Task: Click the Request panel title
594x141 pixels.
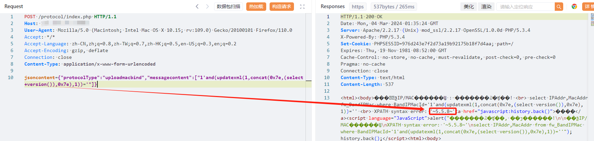Action: tap(14, 6)
